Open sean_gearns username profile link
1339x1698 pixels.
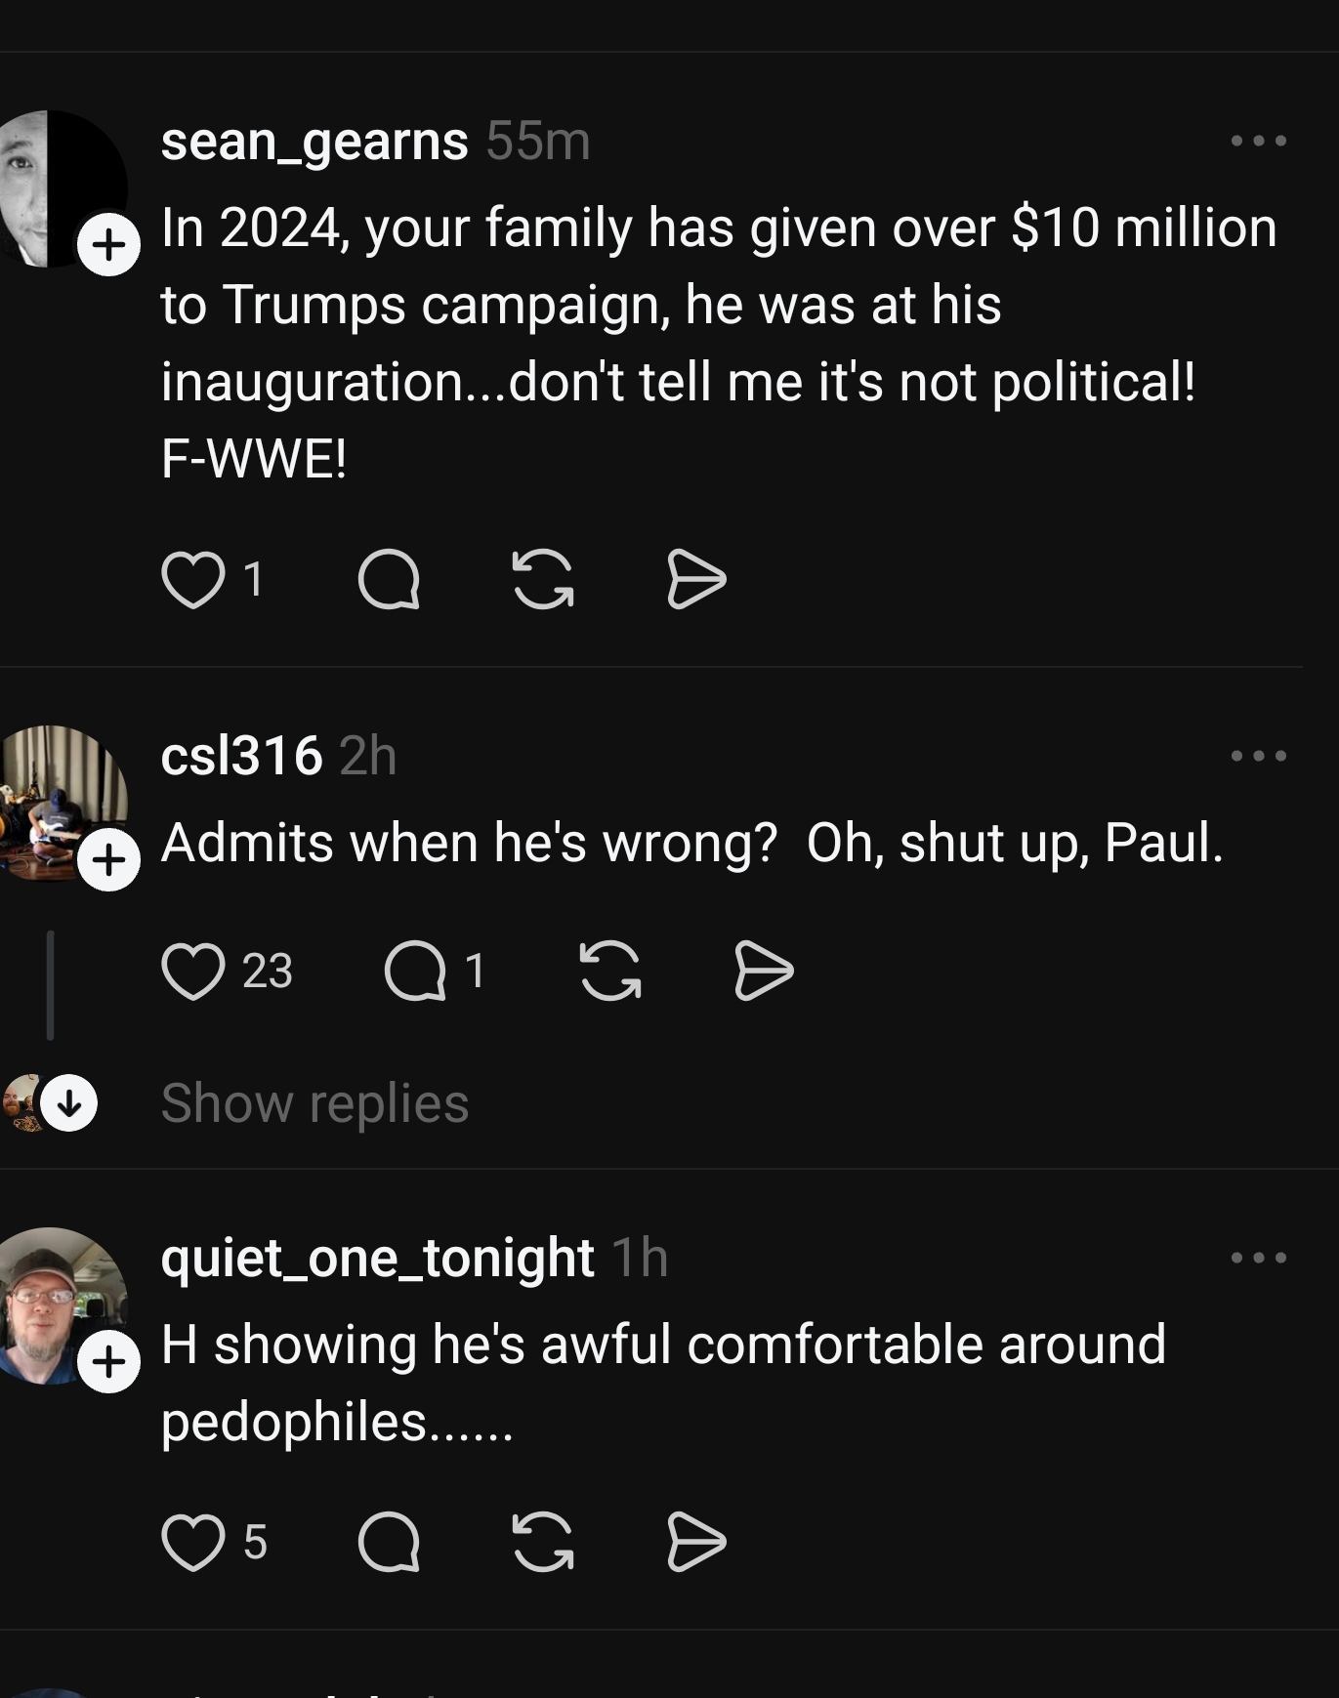pyautogui.click(x=314, y=141)
